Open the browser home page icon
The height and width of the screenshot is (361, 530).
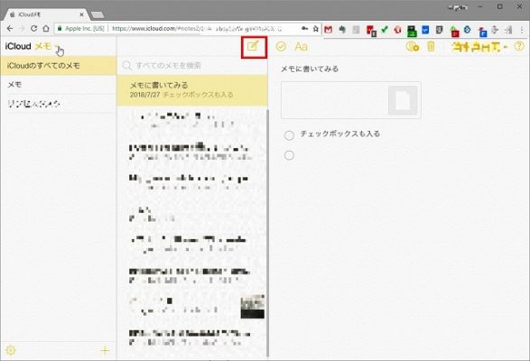click(46, 29)
